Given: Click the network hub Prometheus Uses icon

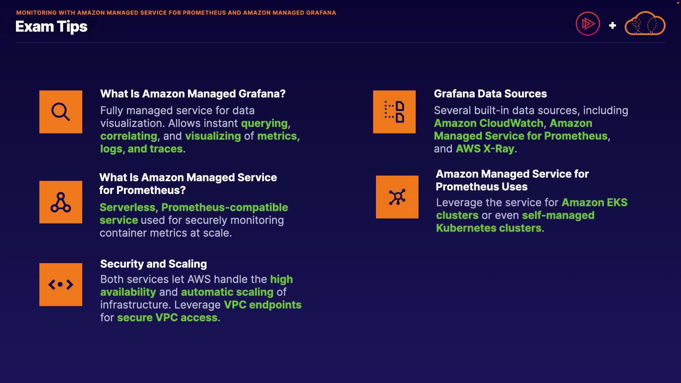Looking at the screenshot, I should [x=397, y=197].
